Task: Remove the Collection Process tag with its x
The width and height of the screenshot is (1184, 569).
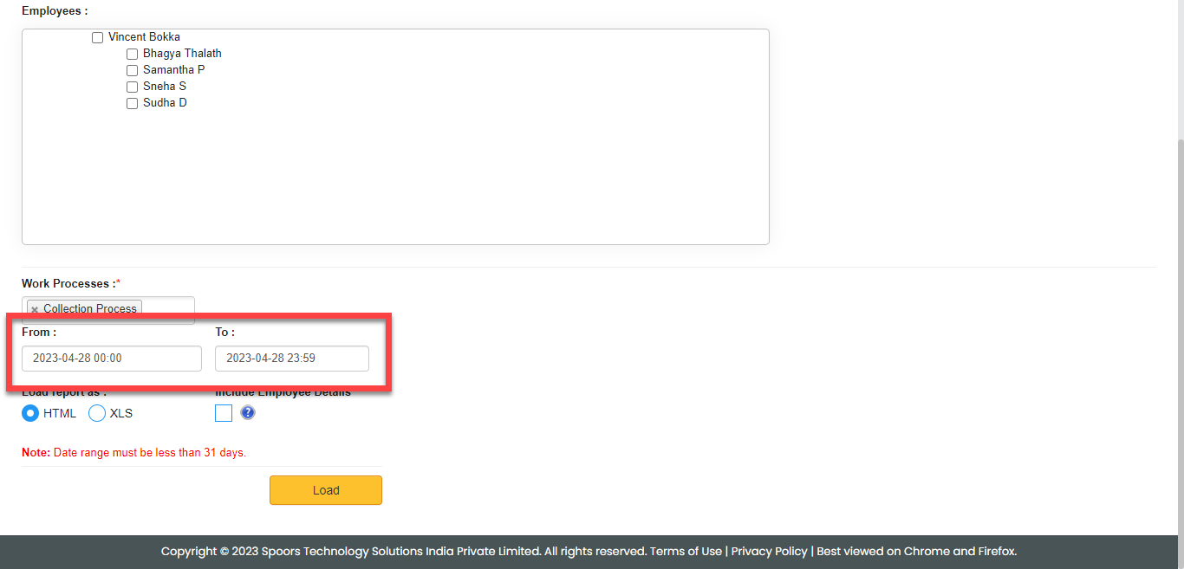Action: [35, 309]
